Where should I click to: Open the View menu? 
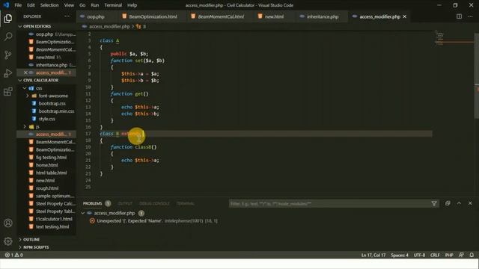69,5
